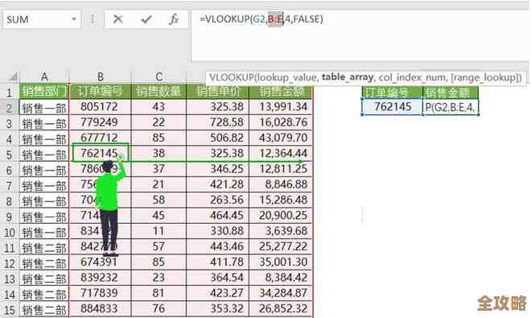Click the 订单编号 header in the lookup table
Viewport: 531px width, 318px height.
(393, 92)
